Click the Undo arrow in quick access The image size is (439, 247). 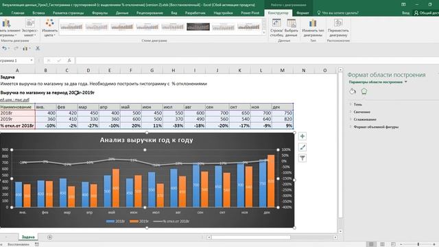[4, 49]
